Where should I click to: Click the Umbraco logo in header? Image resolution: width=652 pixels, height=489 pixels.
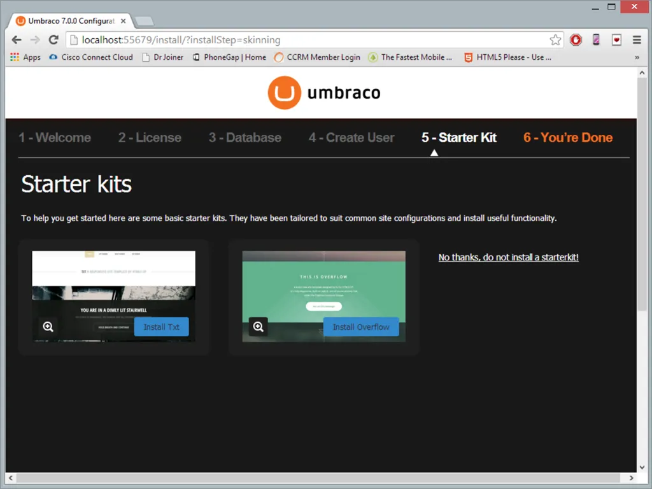pos(324,93)
